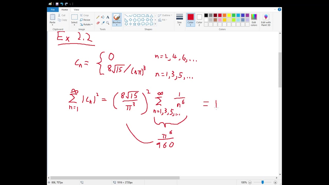Image resolution: width=329 pixels, height=185 pixels.
Task: Click the rectangular Select icon
Action: coord(74,17)
